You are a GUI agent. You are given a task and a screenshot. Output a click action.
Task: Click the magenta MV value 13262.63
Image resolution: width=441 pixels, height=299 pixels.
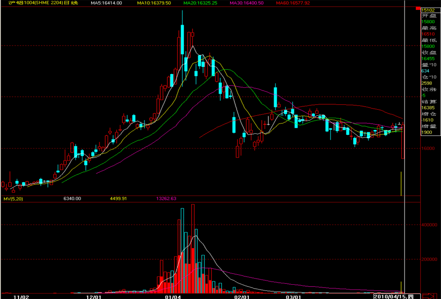pyautogui.click(x=166, y=198)
